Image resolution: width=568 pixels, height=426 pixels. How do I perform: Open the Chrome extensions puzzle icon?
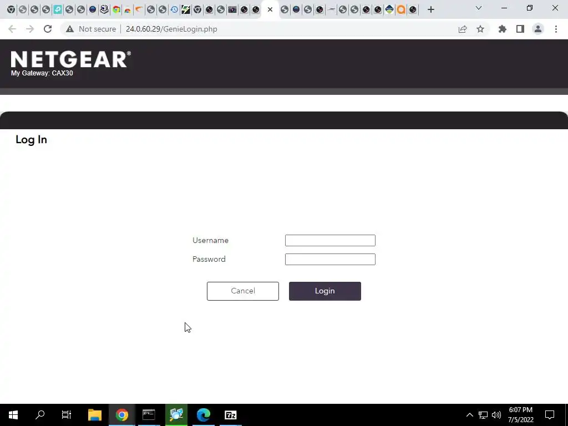pos(503,29)
